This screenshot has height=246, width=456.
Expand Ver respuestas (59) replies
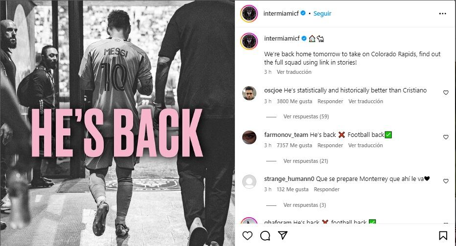click(x=306, y=116)
